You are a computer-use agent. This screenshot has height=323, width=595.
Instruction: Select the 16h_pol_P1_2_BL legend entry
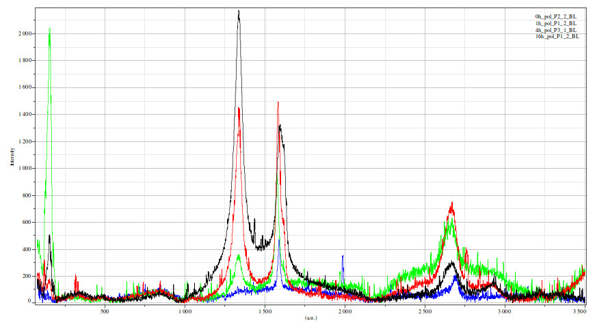tap(557, 37)
